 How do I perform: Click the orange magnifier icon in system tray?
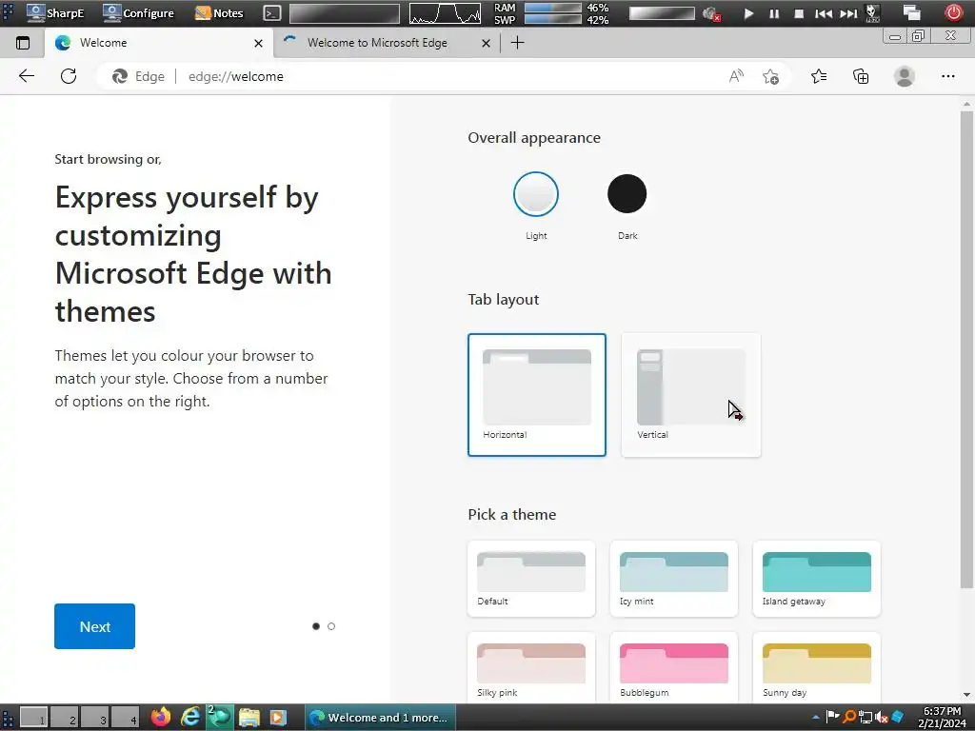tap(848, 717)
